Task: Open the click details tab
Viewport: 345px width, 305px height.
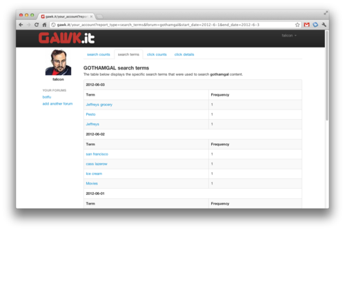Action: coord(184,54)
